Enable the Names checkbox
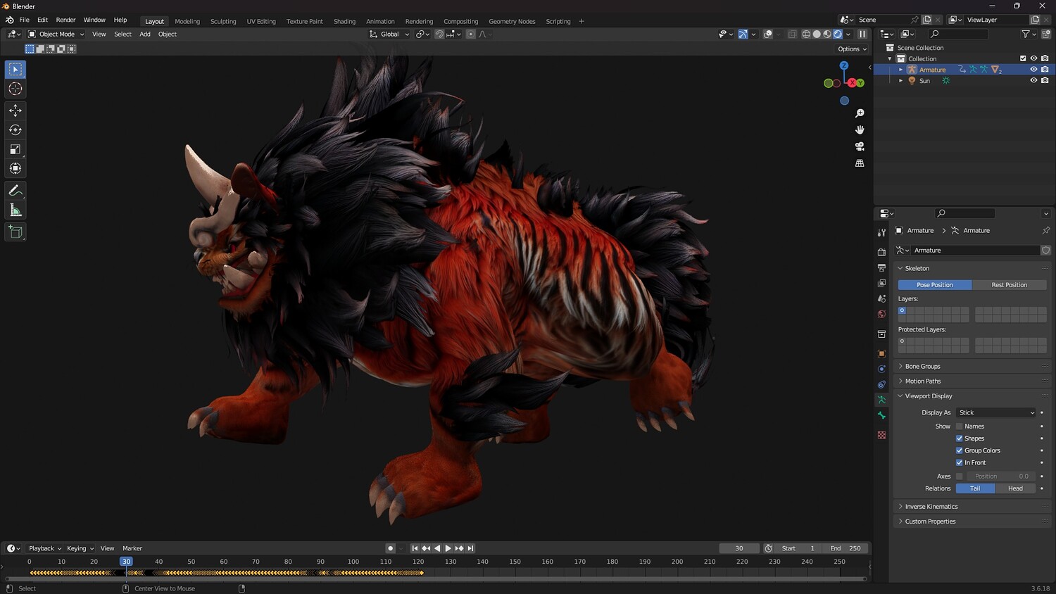The width and height of the screenshot is (1056, 594). coord(959,426)
